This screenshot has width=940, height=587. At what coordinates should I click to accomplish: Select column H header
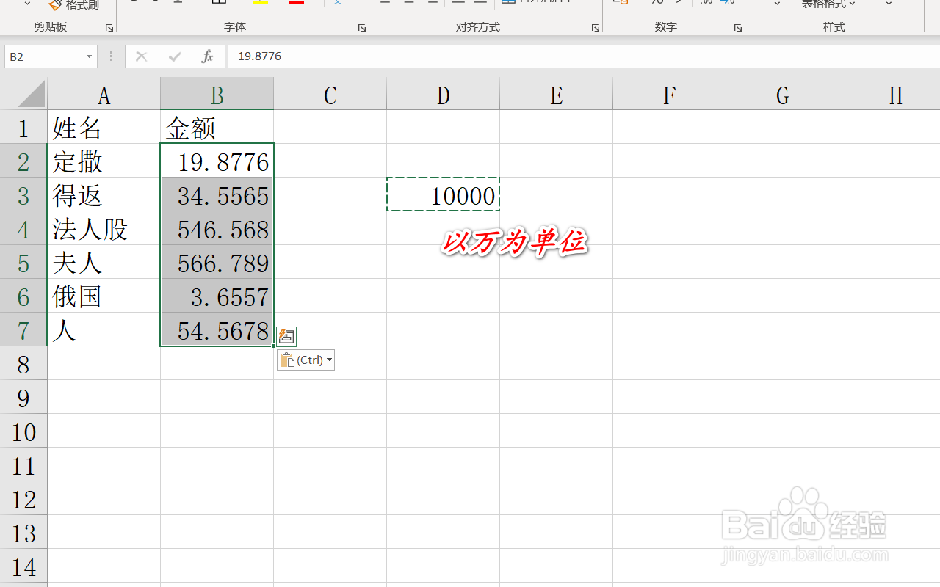(890, 95)
